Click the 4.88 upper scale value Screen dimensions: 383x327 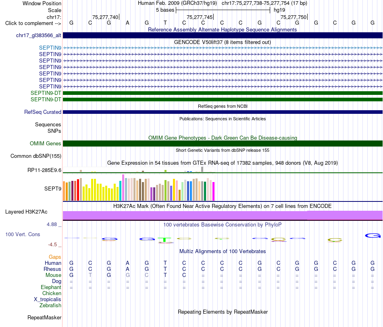coord(52,224)
